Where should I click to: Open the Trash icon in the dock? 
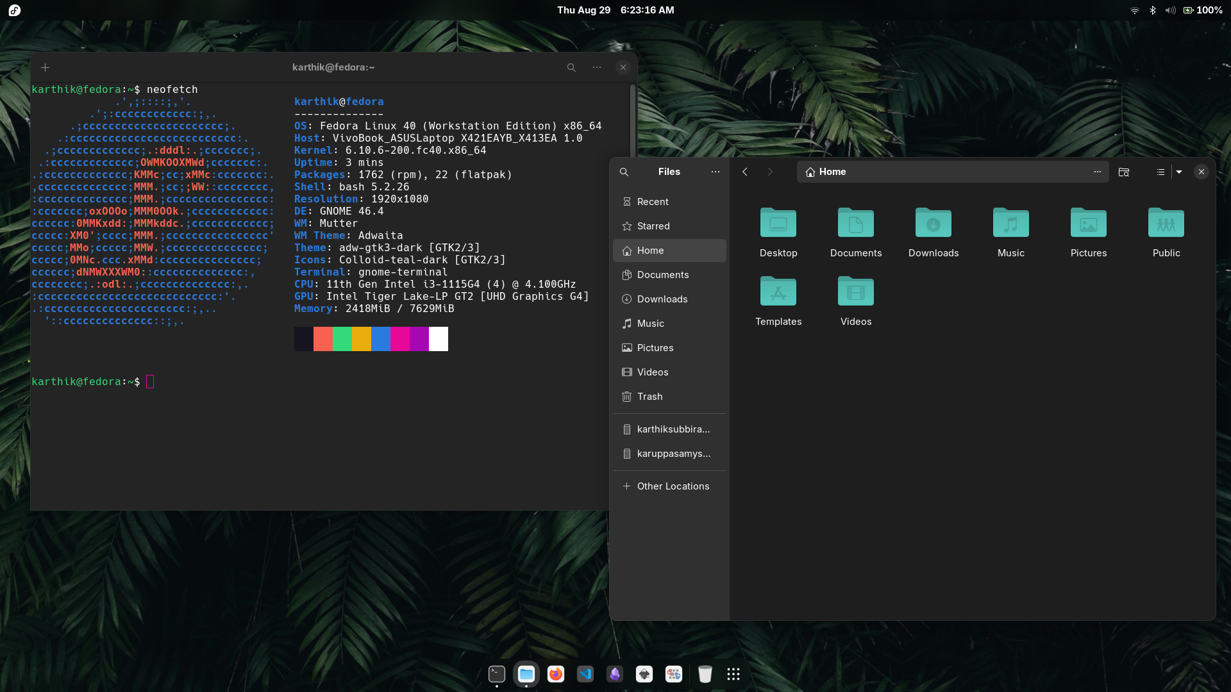(705, 674)
